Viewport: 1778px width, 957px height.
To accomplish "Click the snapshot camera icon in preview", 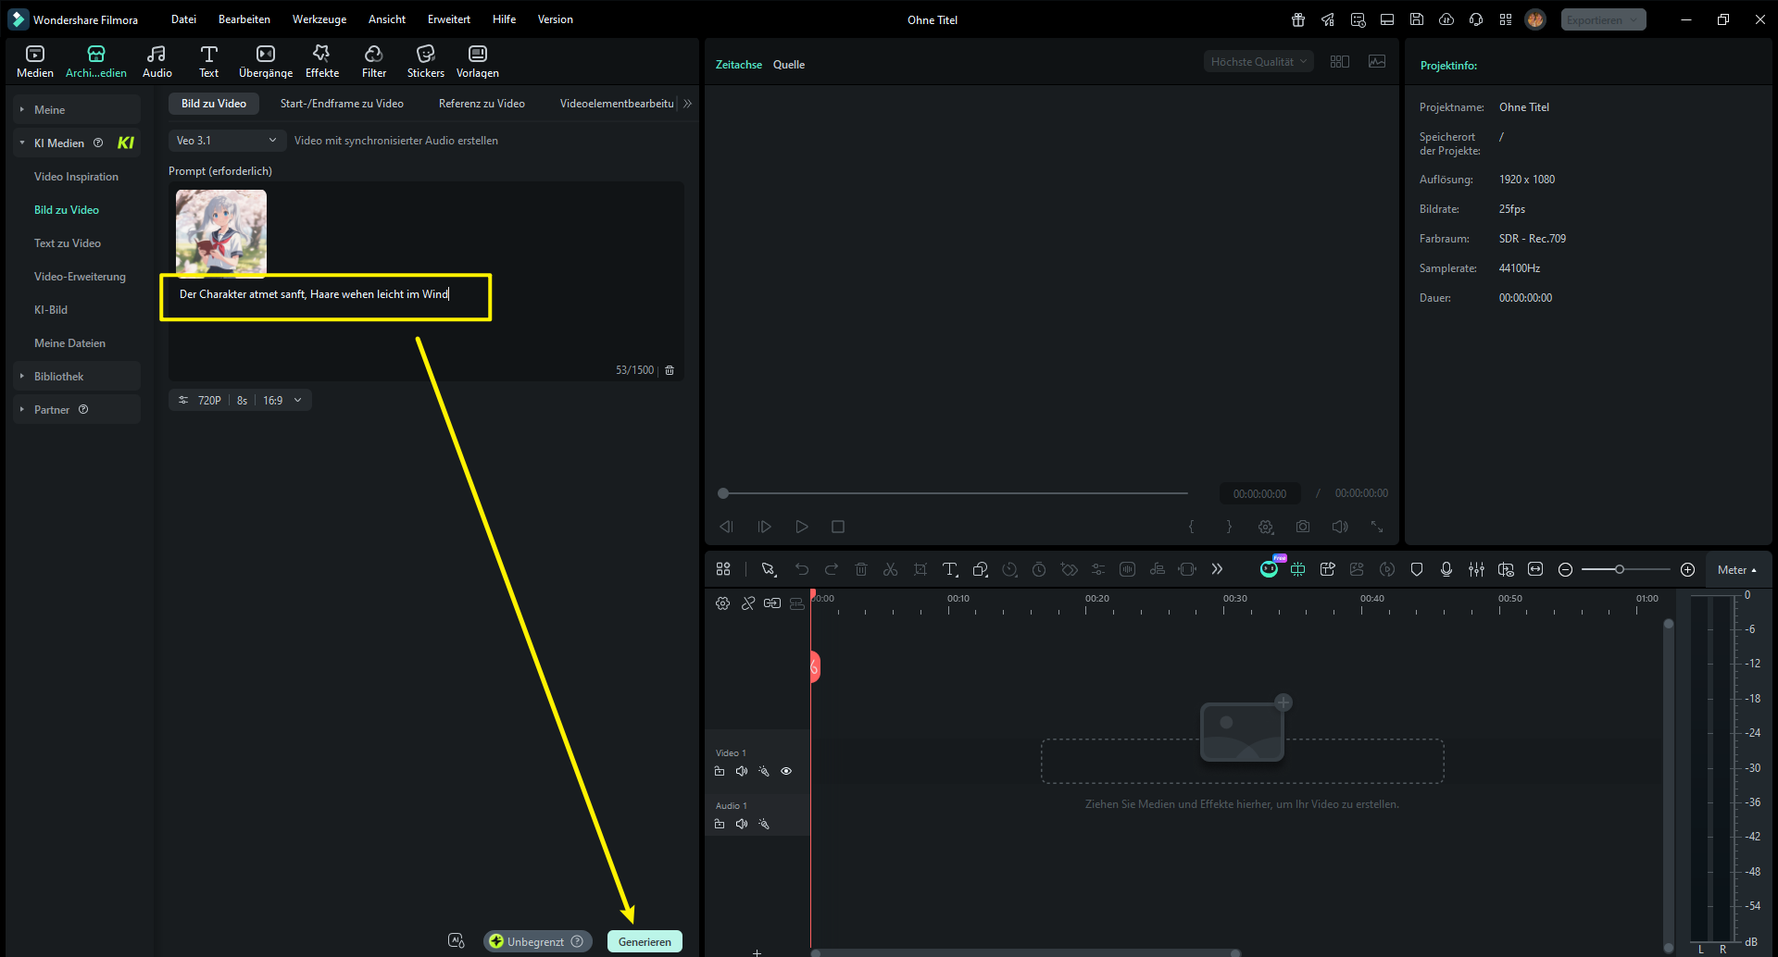I will pyautogui.click(x=1303, y=527).
